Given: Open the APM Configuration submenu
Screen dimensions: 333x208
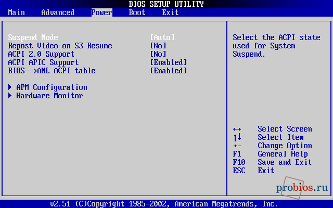Looking at the screenshot, I should click(x=52, y=87).
